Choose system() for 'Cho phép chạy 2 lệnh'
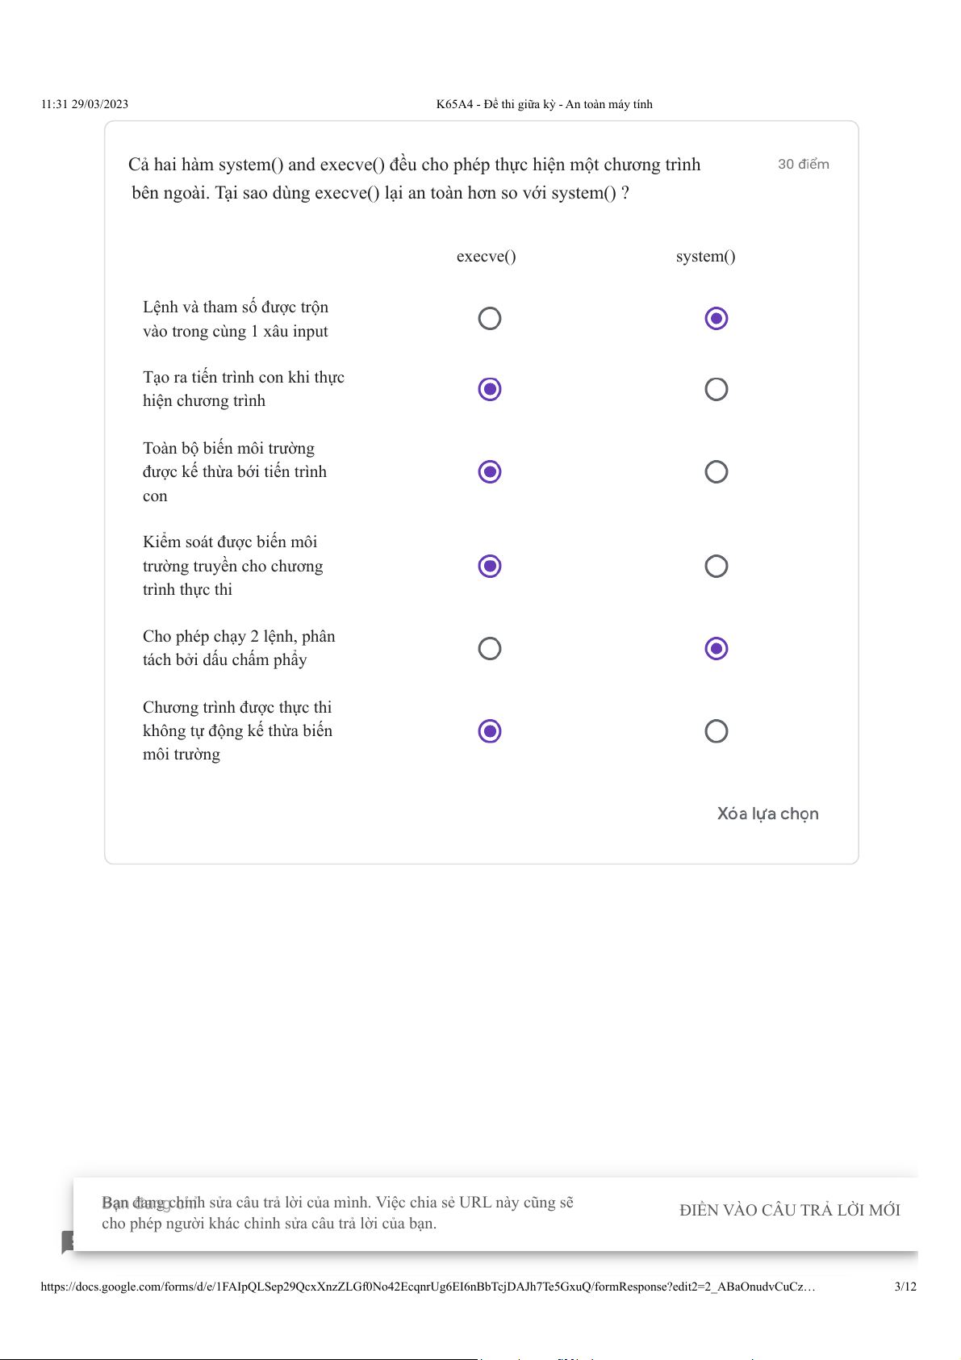This screenshot has height=1360, width=961. pyautogui.click(x=716, y=648)
